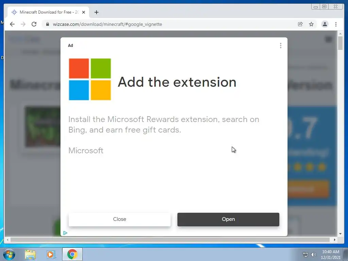
Task: Open Windows Explorer from the taskbar
Action: tap(30, 254)
